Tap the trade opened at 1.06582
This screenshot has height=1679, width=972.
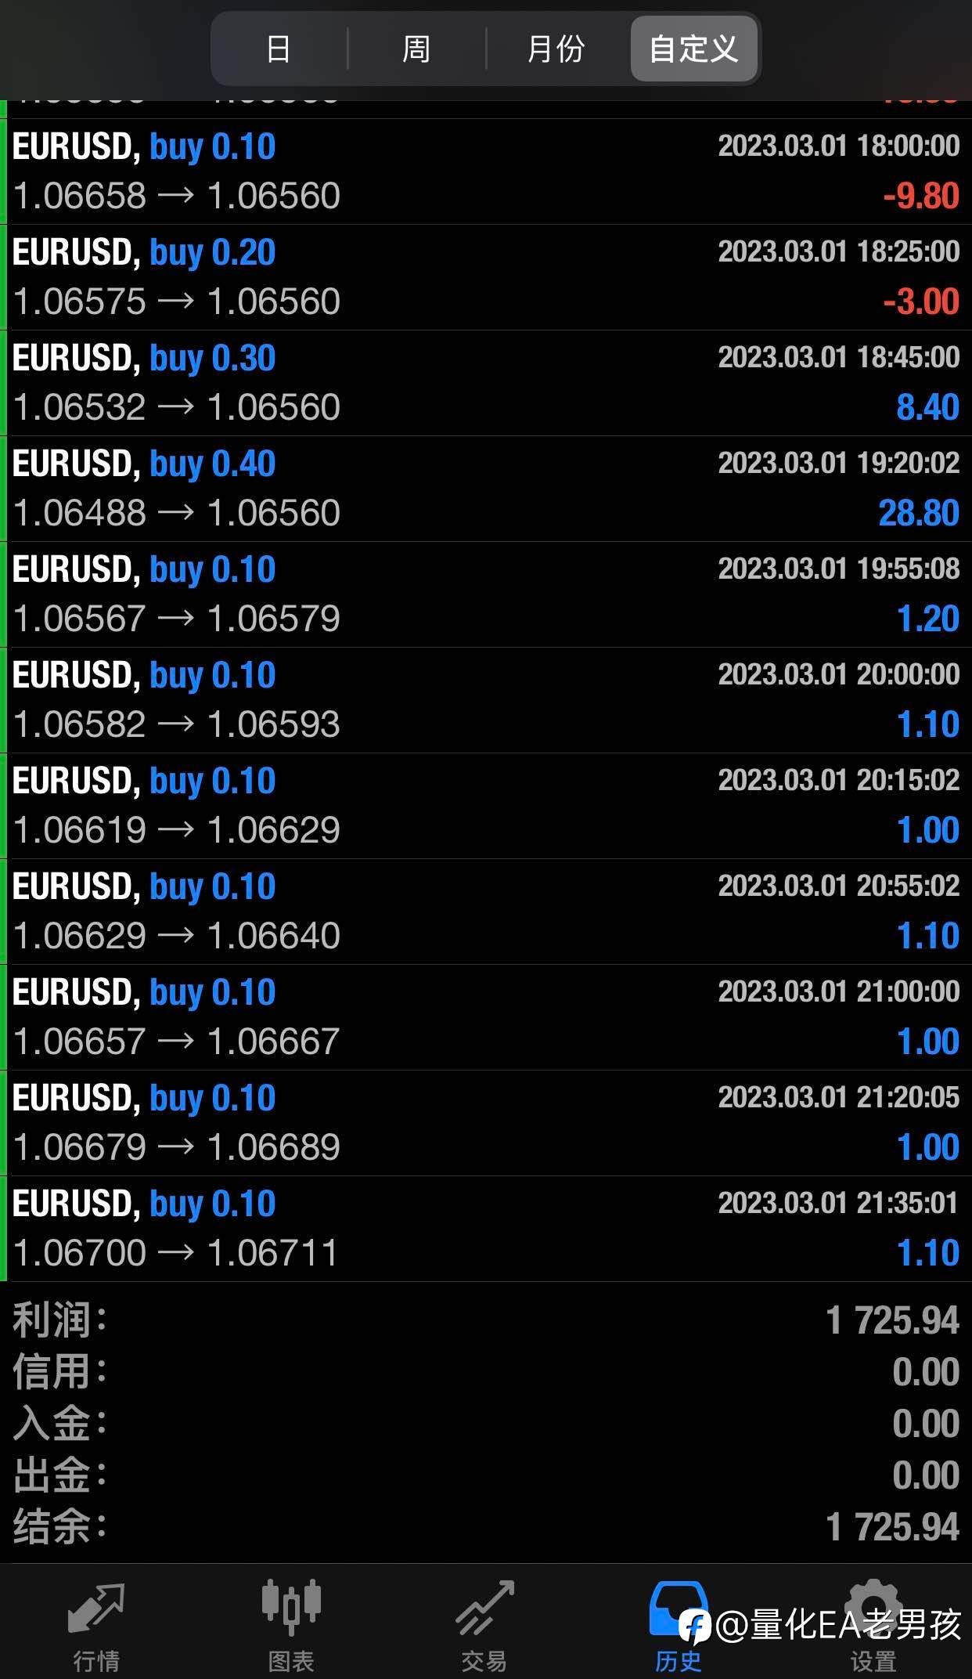click(x=485, y=700)
